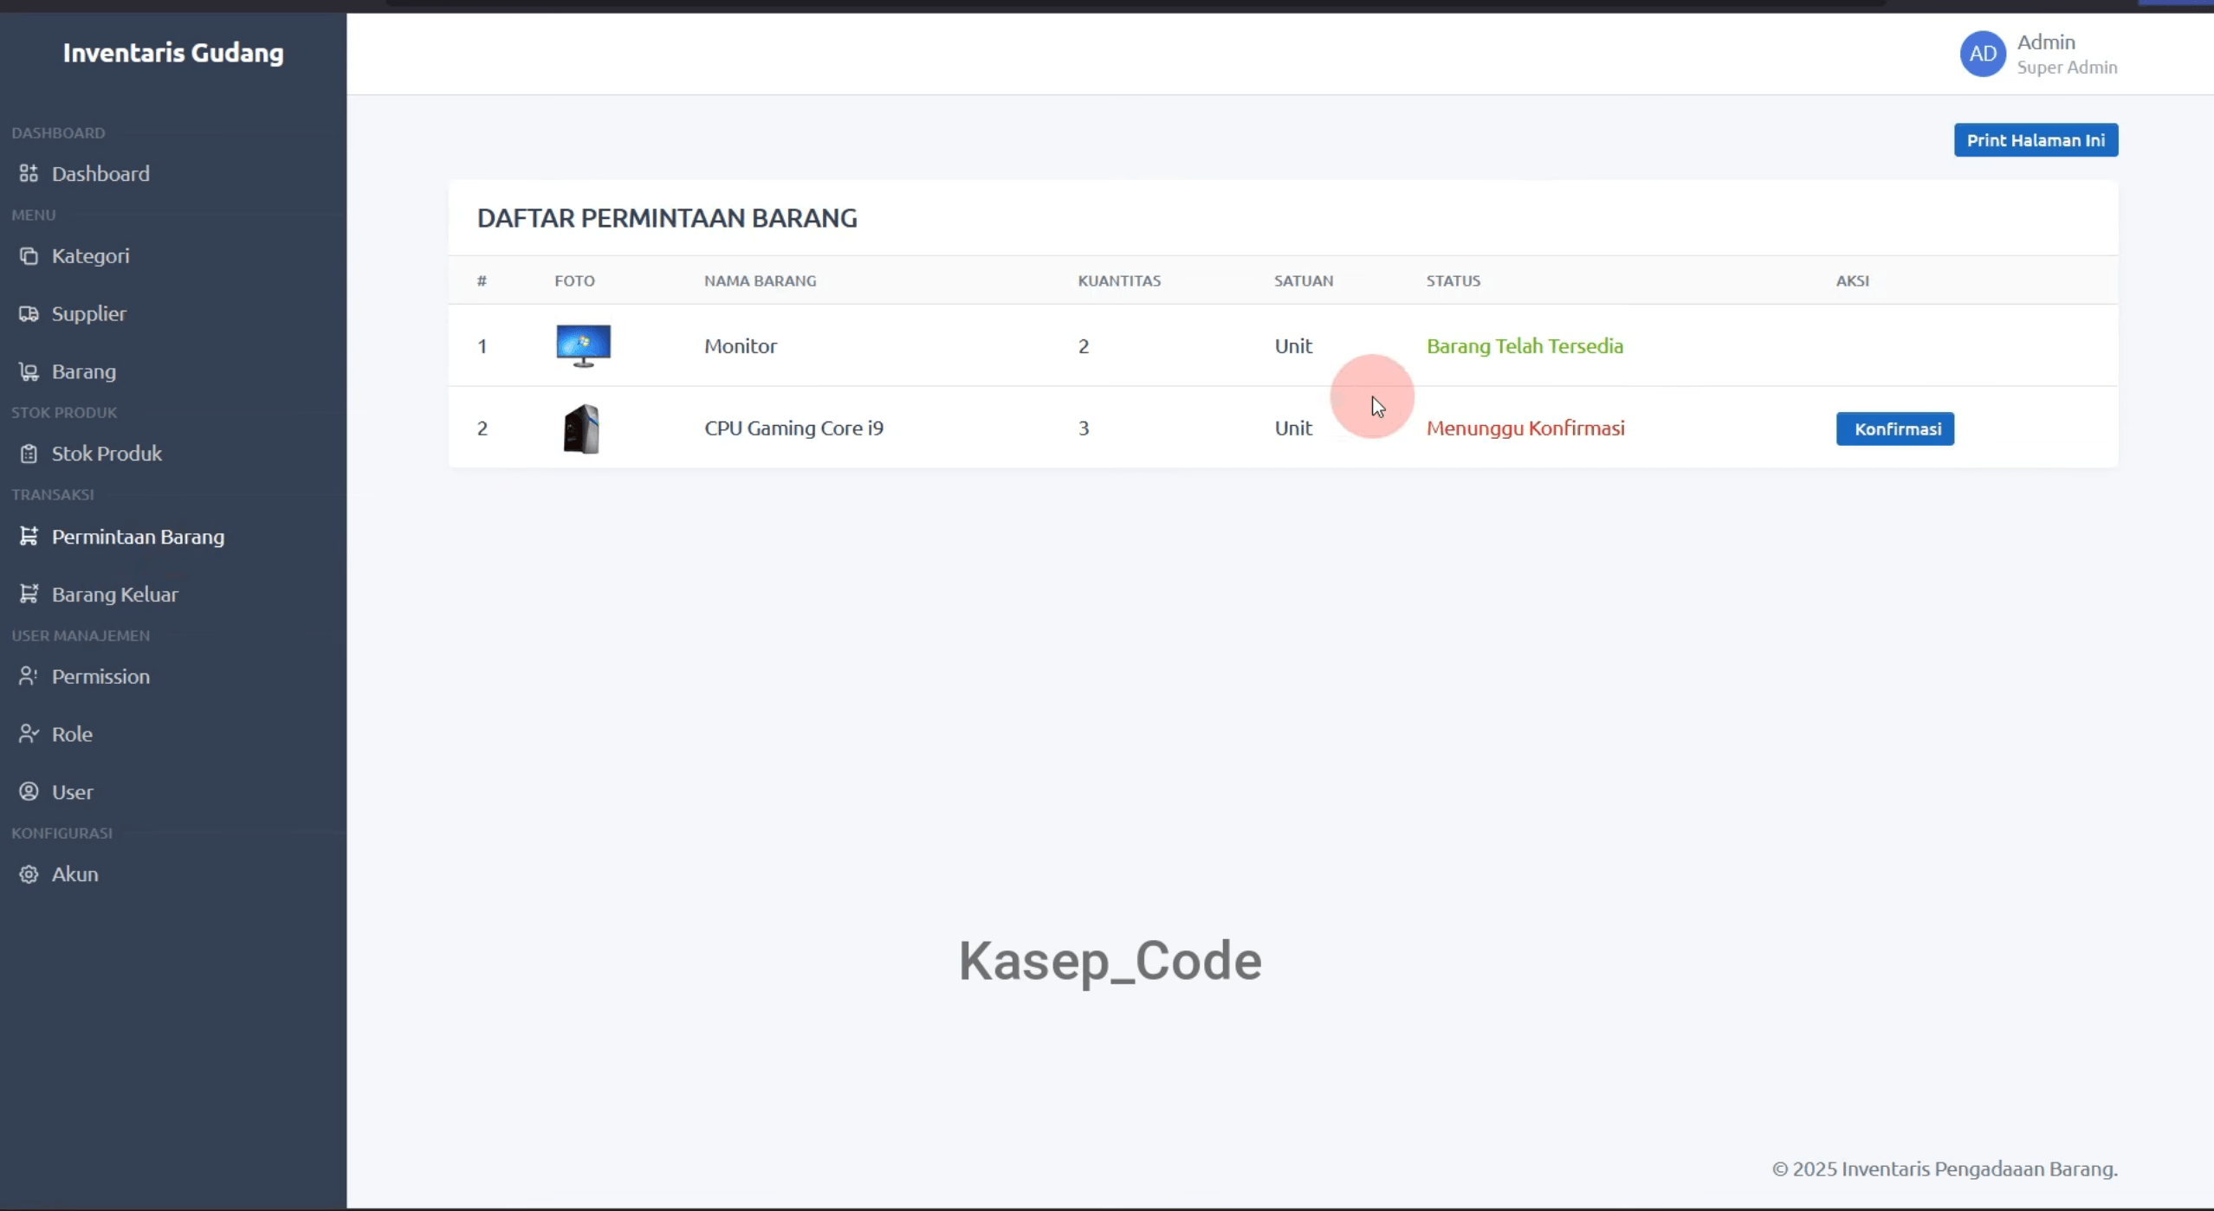
Task: Click the Barang cart icon
Action: coord(29,371)
